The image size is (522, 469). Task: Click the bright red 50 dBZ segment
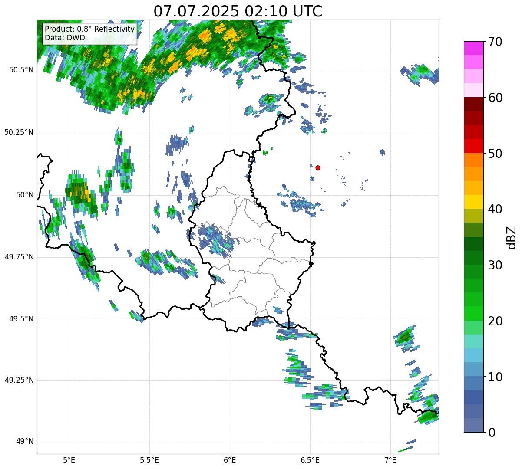(x=473, y=146)
